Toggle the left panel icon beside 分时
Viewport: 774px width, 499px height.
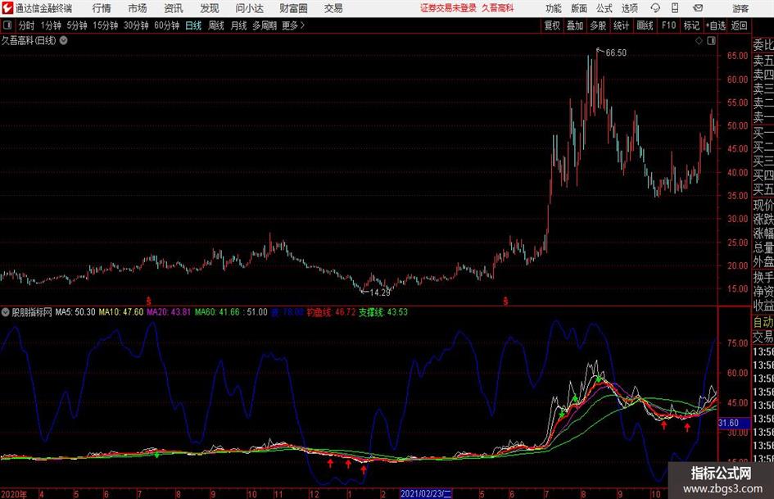7,25
